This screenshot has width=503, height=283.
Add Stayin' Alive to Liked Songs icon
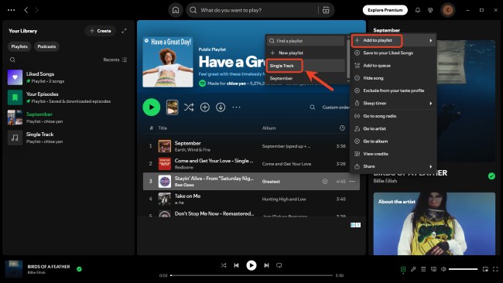click(x=325, y=182)
